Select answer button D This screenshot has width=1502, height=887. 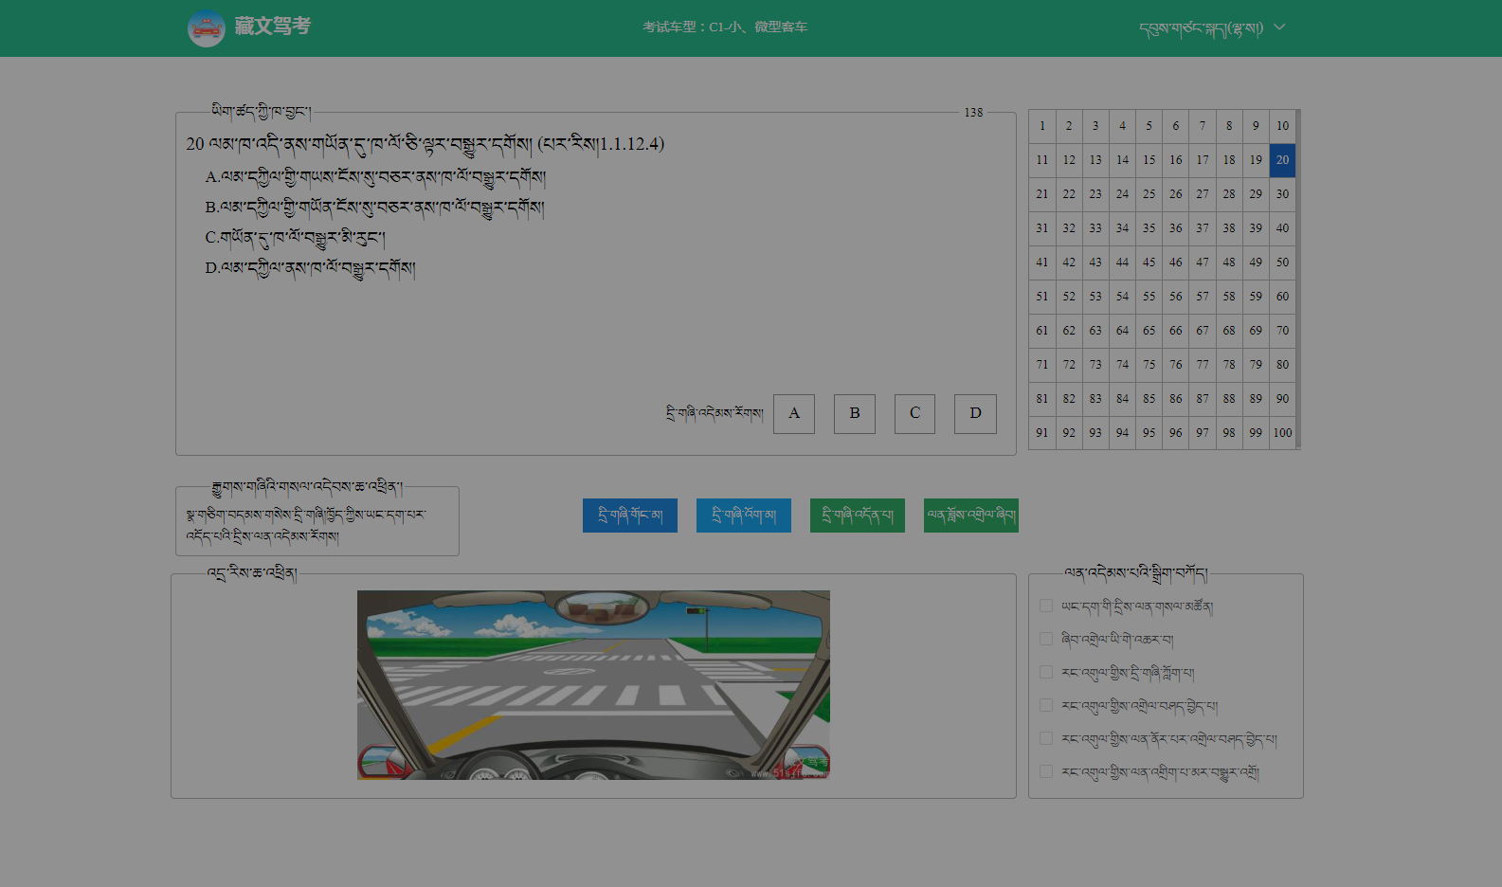click(974, 414)
